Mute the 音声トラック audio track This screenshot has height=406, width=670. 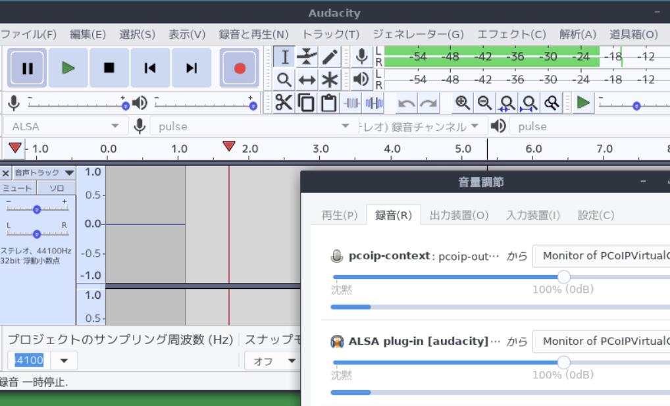pyautogui.click(x=18, y=188)
